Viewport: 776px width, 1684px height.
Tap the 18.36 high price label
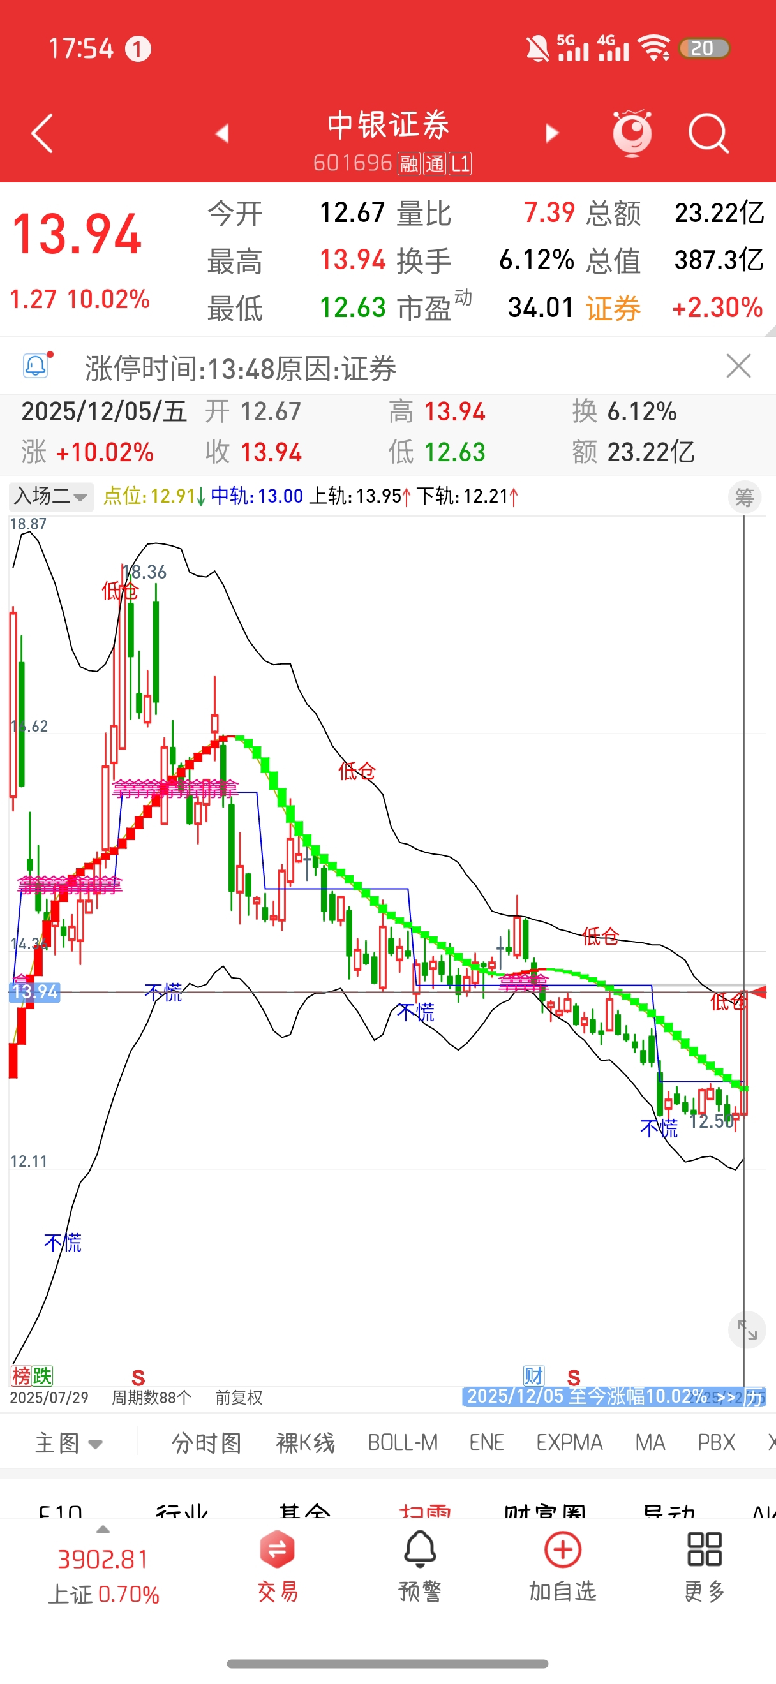point(145,572)
